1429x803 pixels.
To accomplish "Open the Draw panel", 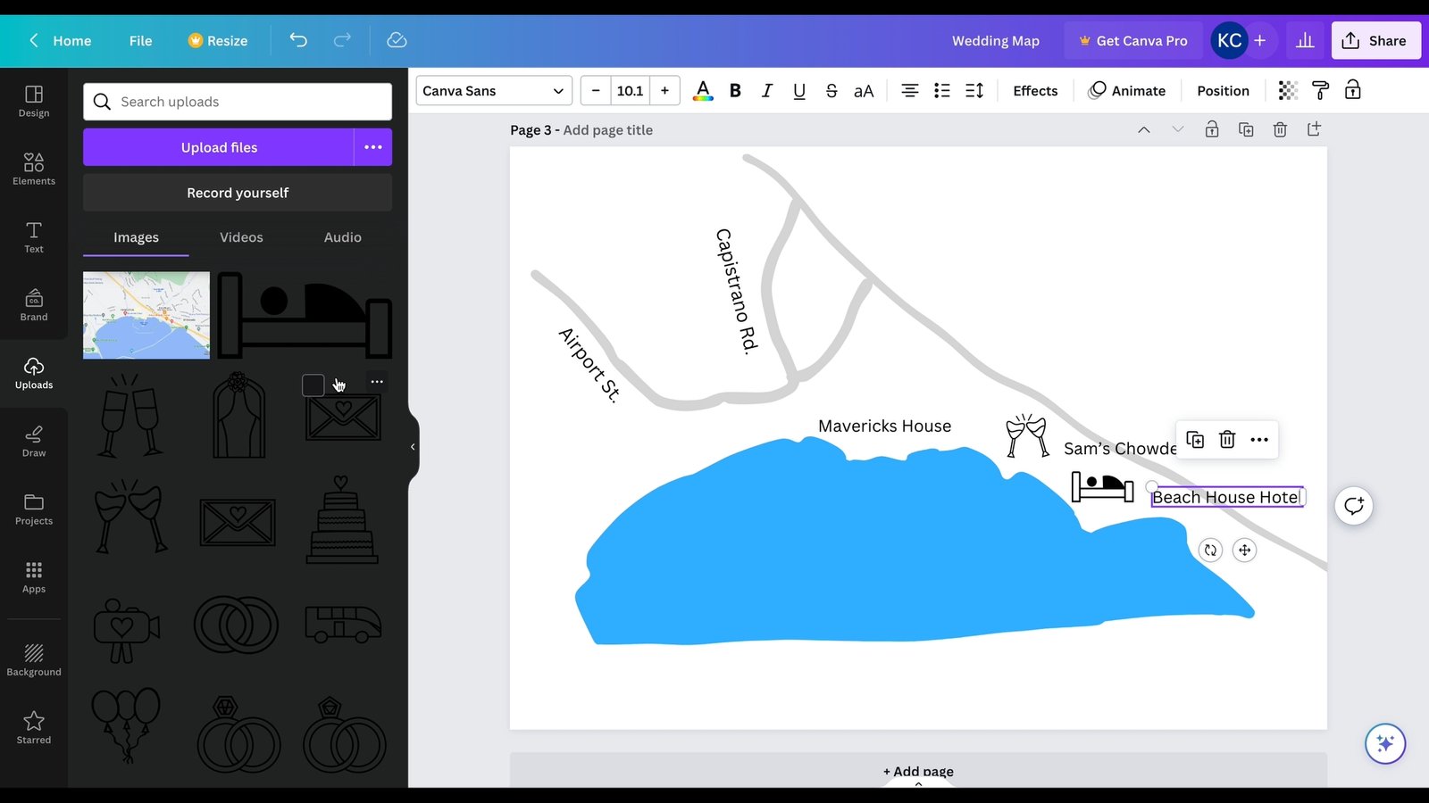I will tap(33, 441).
